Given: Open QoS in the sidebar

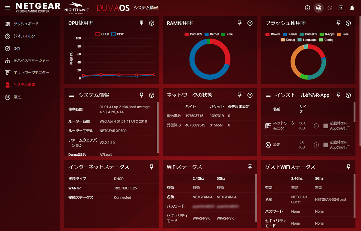Looking at the screenshot, I should coord(17,48).
